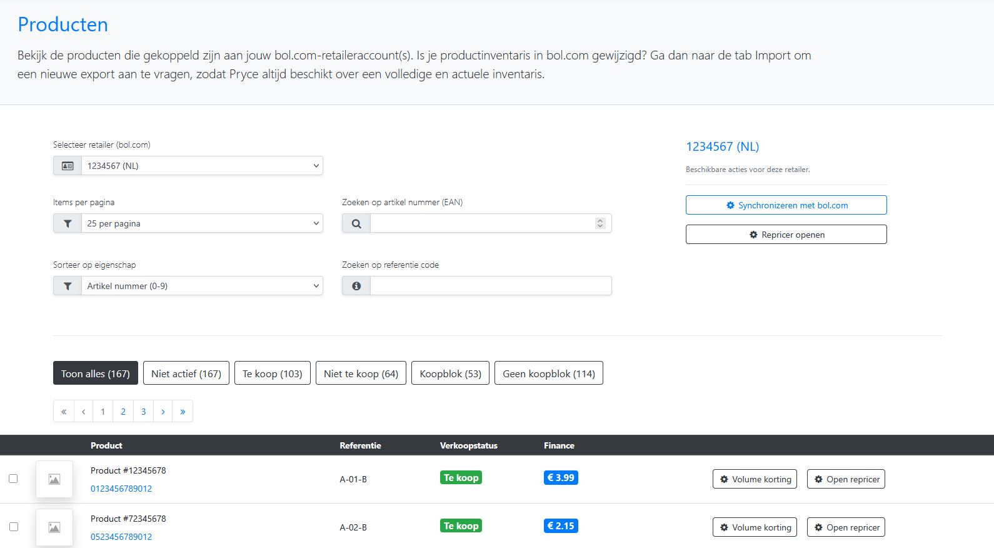Open the retailer dropdown 1234567 (NL)

202,166
